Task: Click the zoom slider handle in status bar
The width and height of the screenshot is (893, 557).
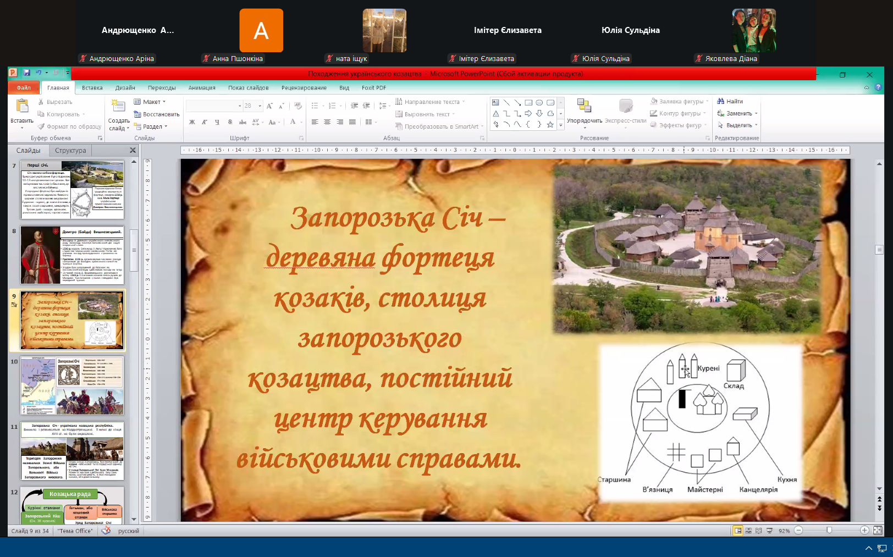Action: [829, 531]
